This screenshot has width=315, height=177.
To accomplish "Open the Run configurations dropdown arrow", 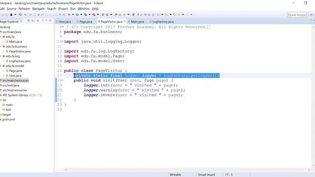I will pyautogui.click(x=81, y=14).
